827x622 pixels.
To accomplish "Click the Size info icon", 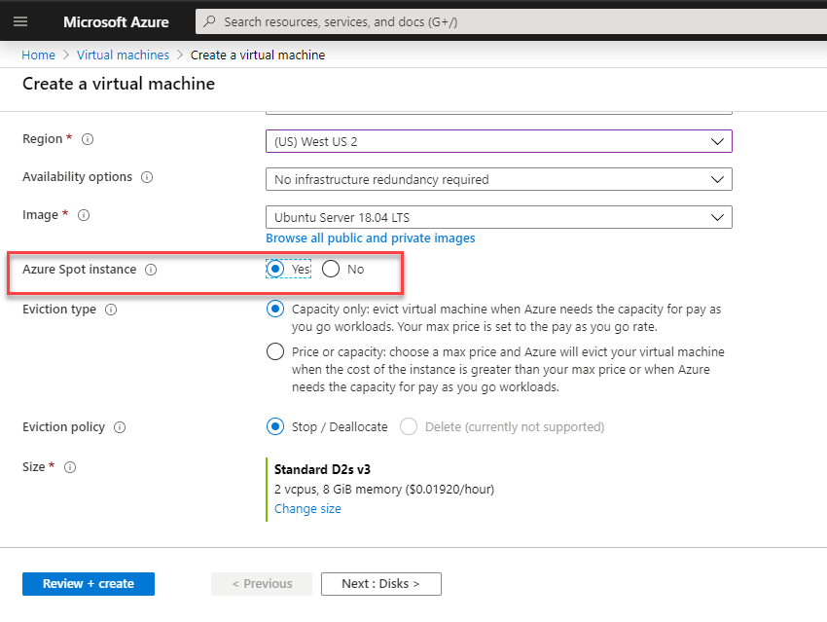I will pyautogui.click(x=70, y=467).
